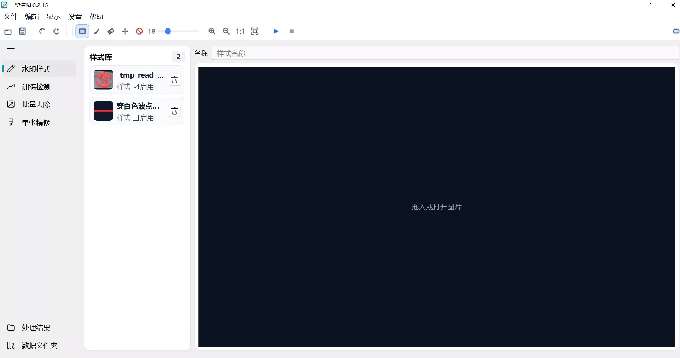Redo the last action
This screenshot has width=680, height=358.
pos(56,31)
